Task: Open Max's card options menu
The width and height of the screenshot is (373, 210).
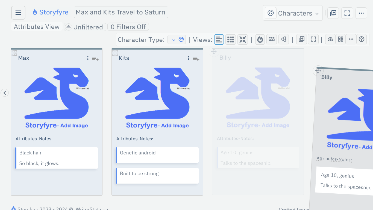Action: (x=88, y=58)
